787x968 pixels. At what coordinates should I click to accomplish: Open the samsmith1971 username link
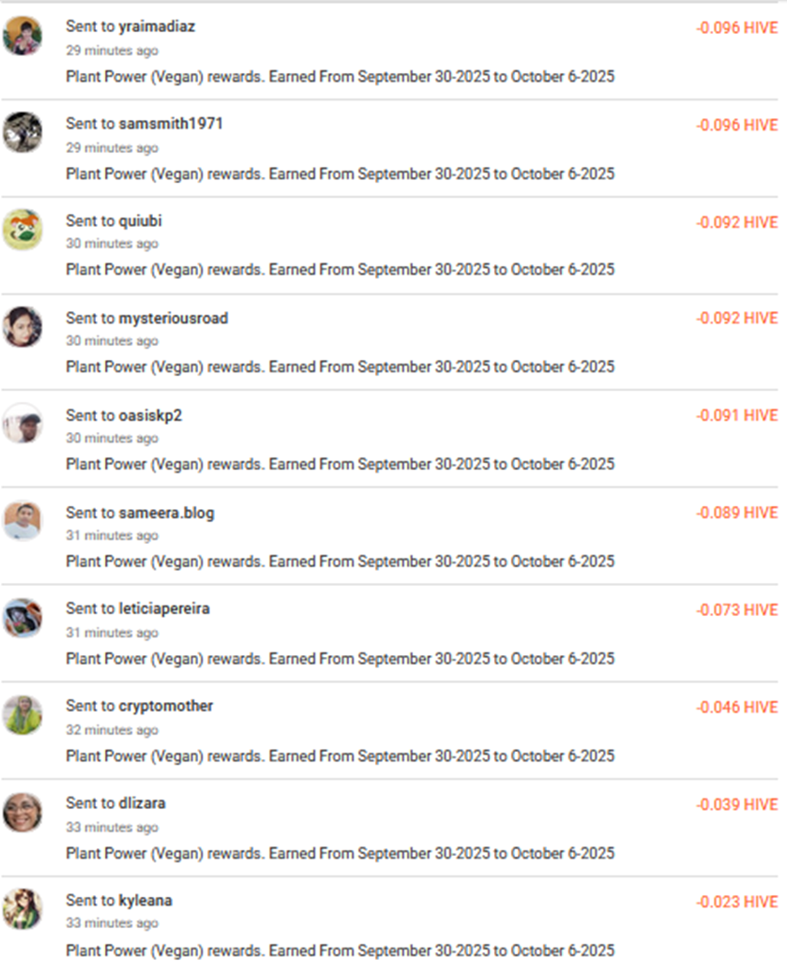(x=171, y=124)
